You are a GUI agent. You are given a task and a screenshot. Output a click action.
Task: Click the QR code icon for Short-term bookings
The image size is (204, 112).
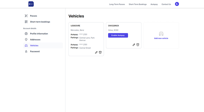pyautogui.click(x=26, y=22)
